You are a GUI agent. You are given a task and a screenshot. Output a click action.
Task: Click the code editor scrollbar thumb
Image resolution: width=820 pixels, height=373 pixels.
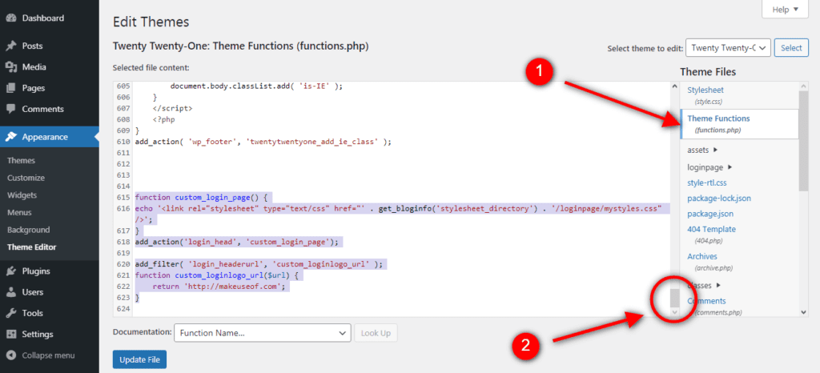point(674,297)
